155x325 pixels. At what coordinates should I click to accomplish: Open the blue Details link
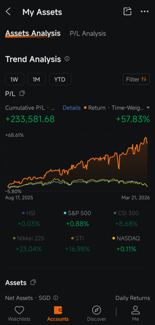pos(71,108)
